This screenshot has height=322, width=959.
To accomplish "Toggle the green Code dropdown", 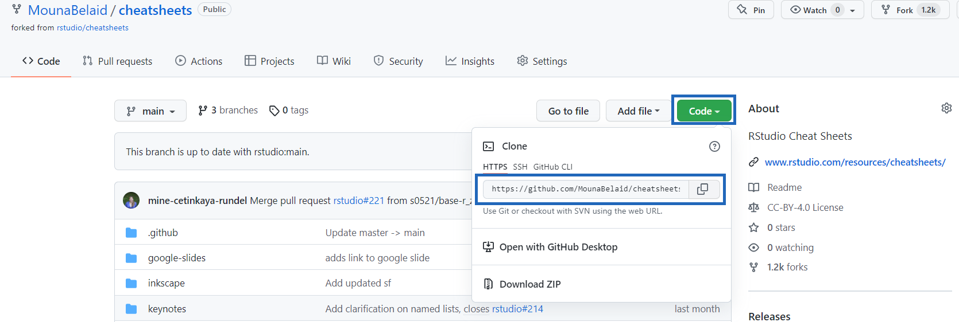I will coord(704,111).
